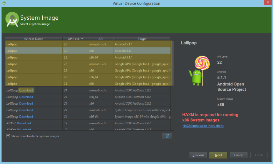This screenshot has width=273, height=164.
Task: Go back with the Previous button
Action: coord(198,155)
